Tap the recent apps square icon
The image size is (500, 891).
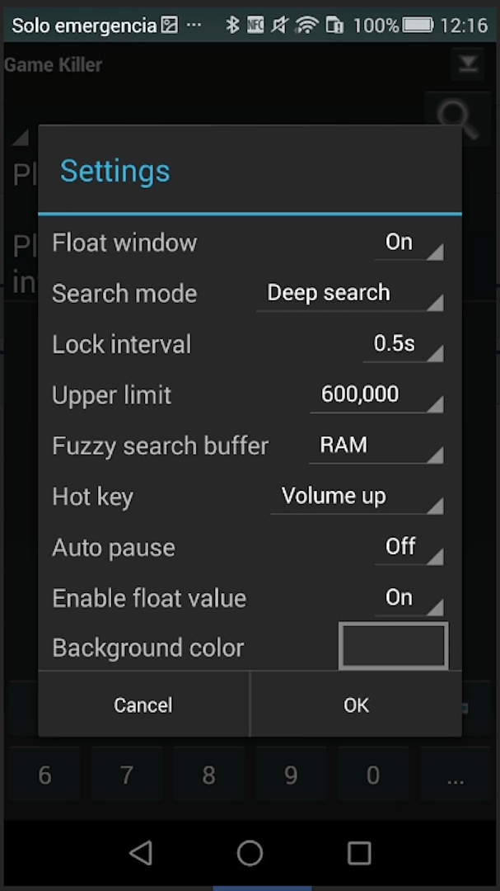pyautogui.click(x=358, y=852)
